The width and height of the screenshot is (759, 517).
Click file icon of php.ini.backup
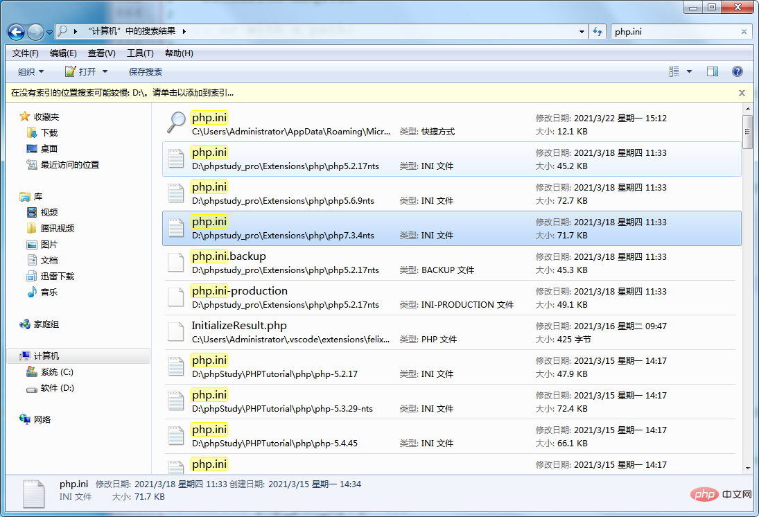coord(176,263)
